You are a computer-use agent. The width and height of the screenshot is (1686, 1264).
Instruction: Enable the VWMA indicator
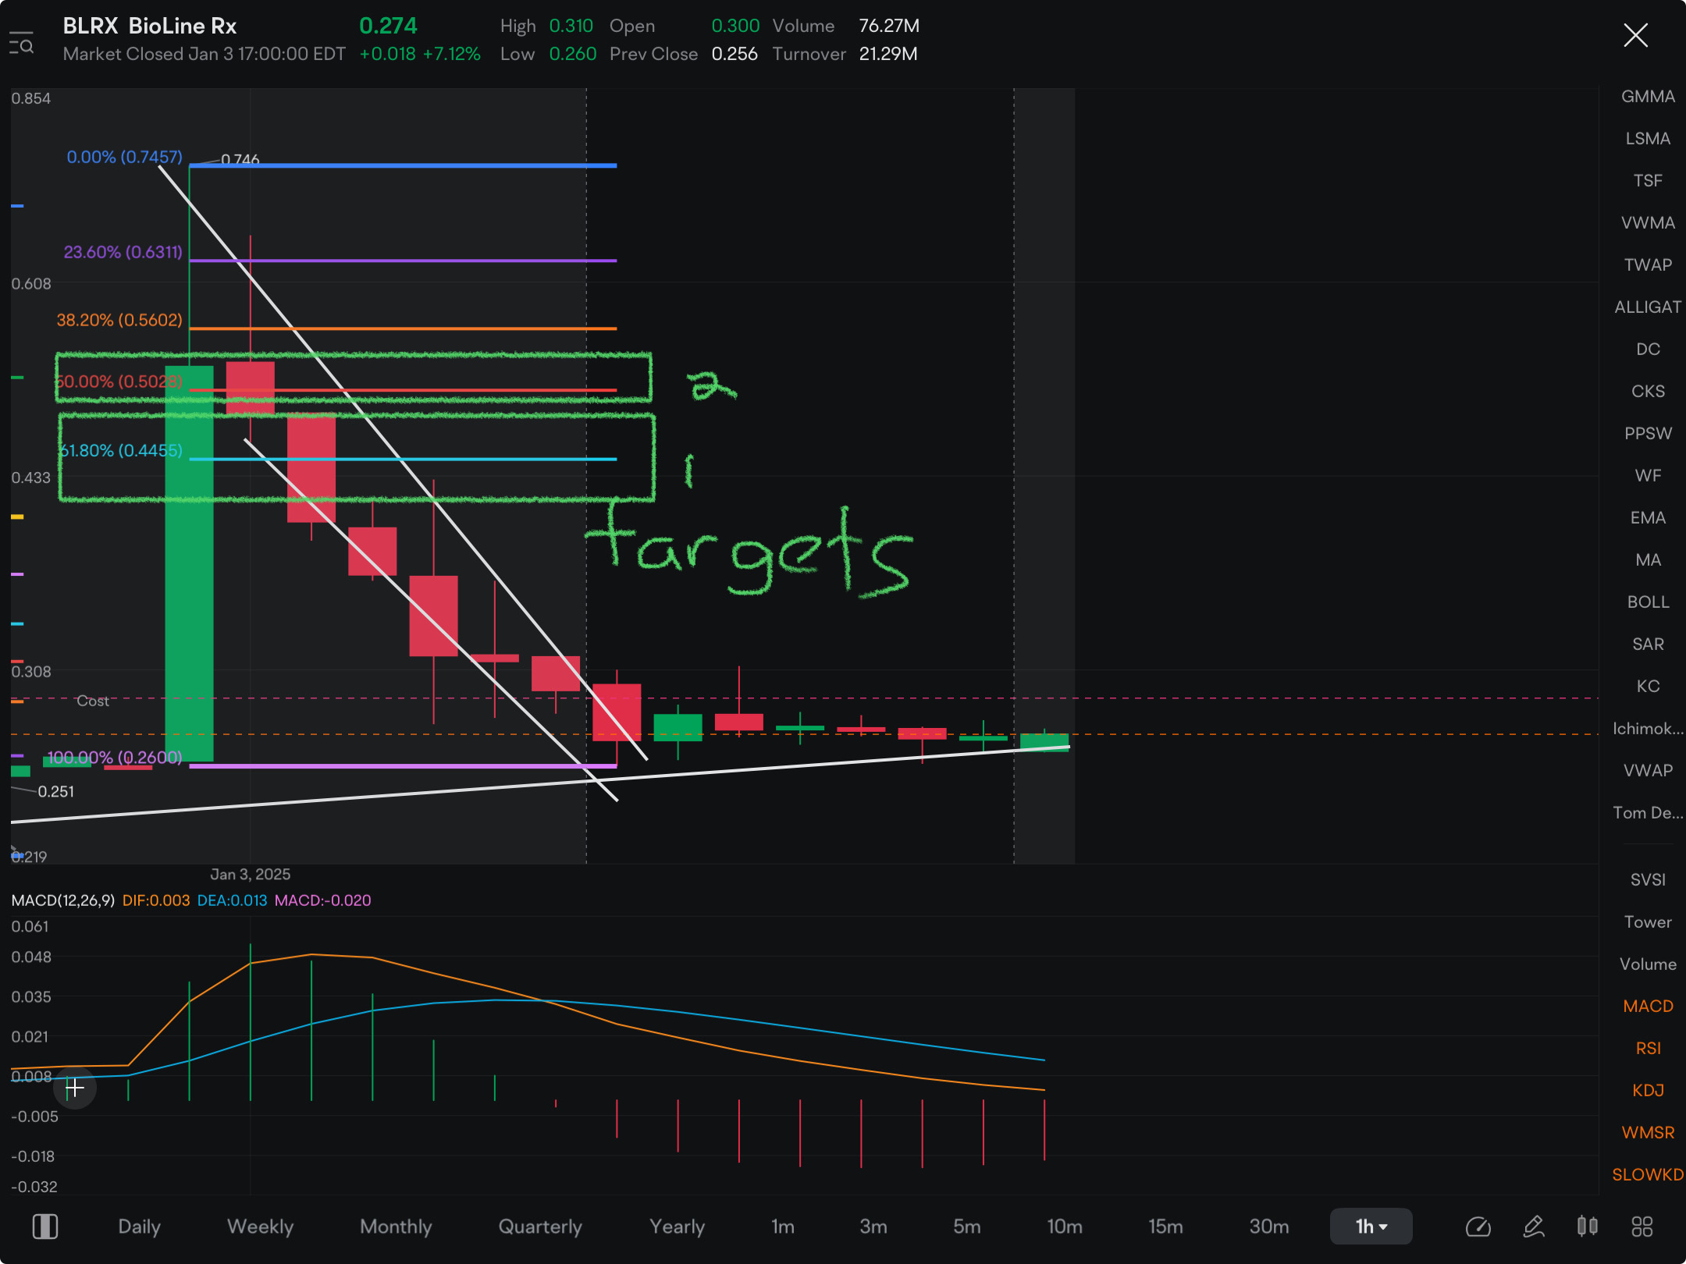tap(1648, 223)
